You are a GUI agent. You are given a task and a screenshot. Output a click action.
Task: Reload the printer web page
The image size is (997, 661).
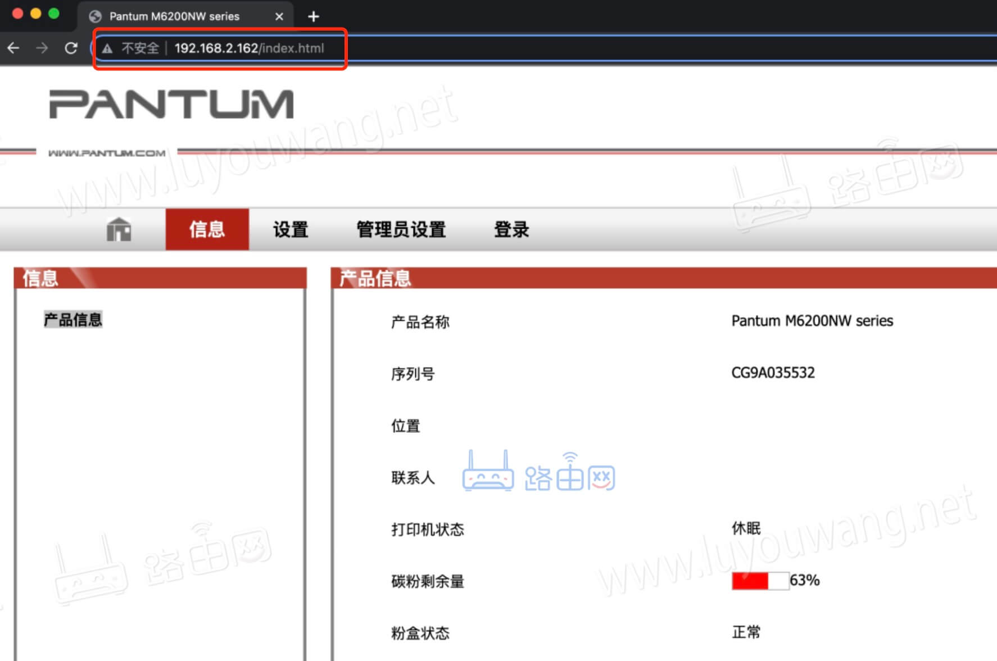tap(71, 48)
